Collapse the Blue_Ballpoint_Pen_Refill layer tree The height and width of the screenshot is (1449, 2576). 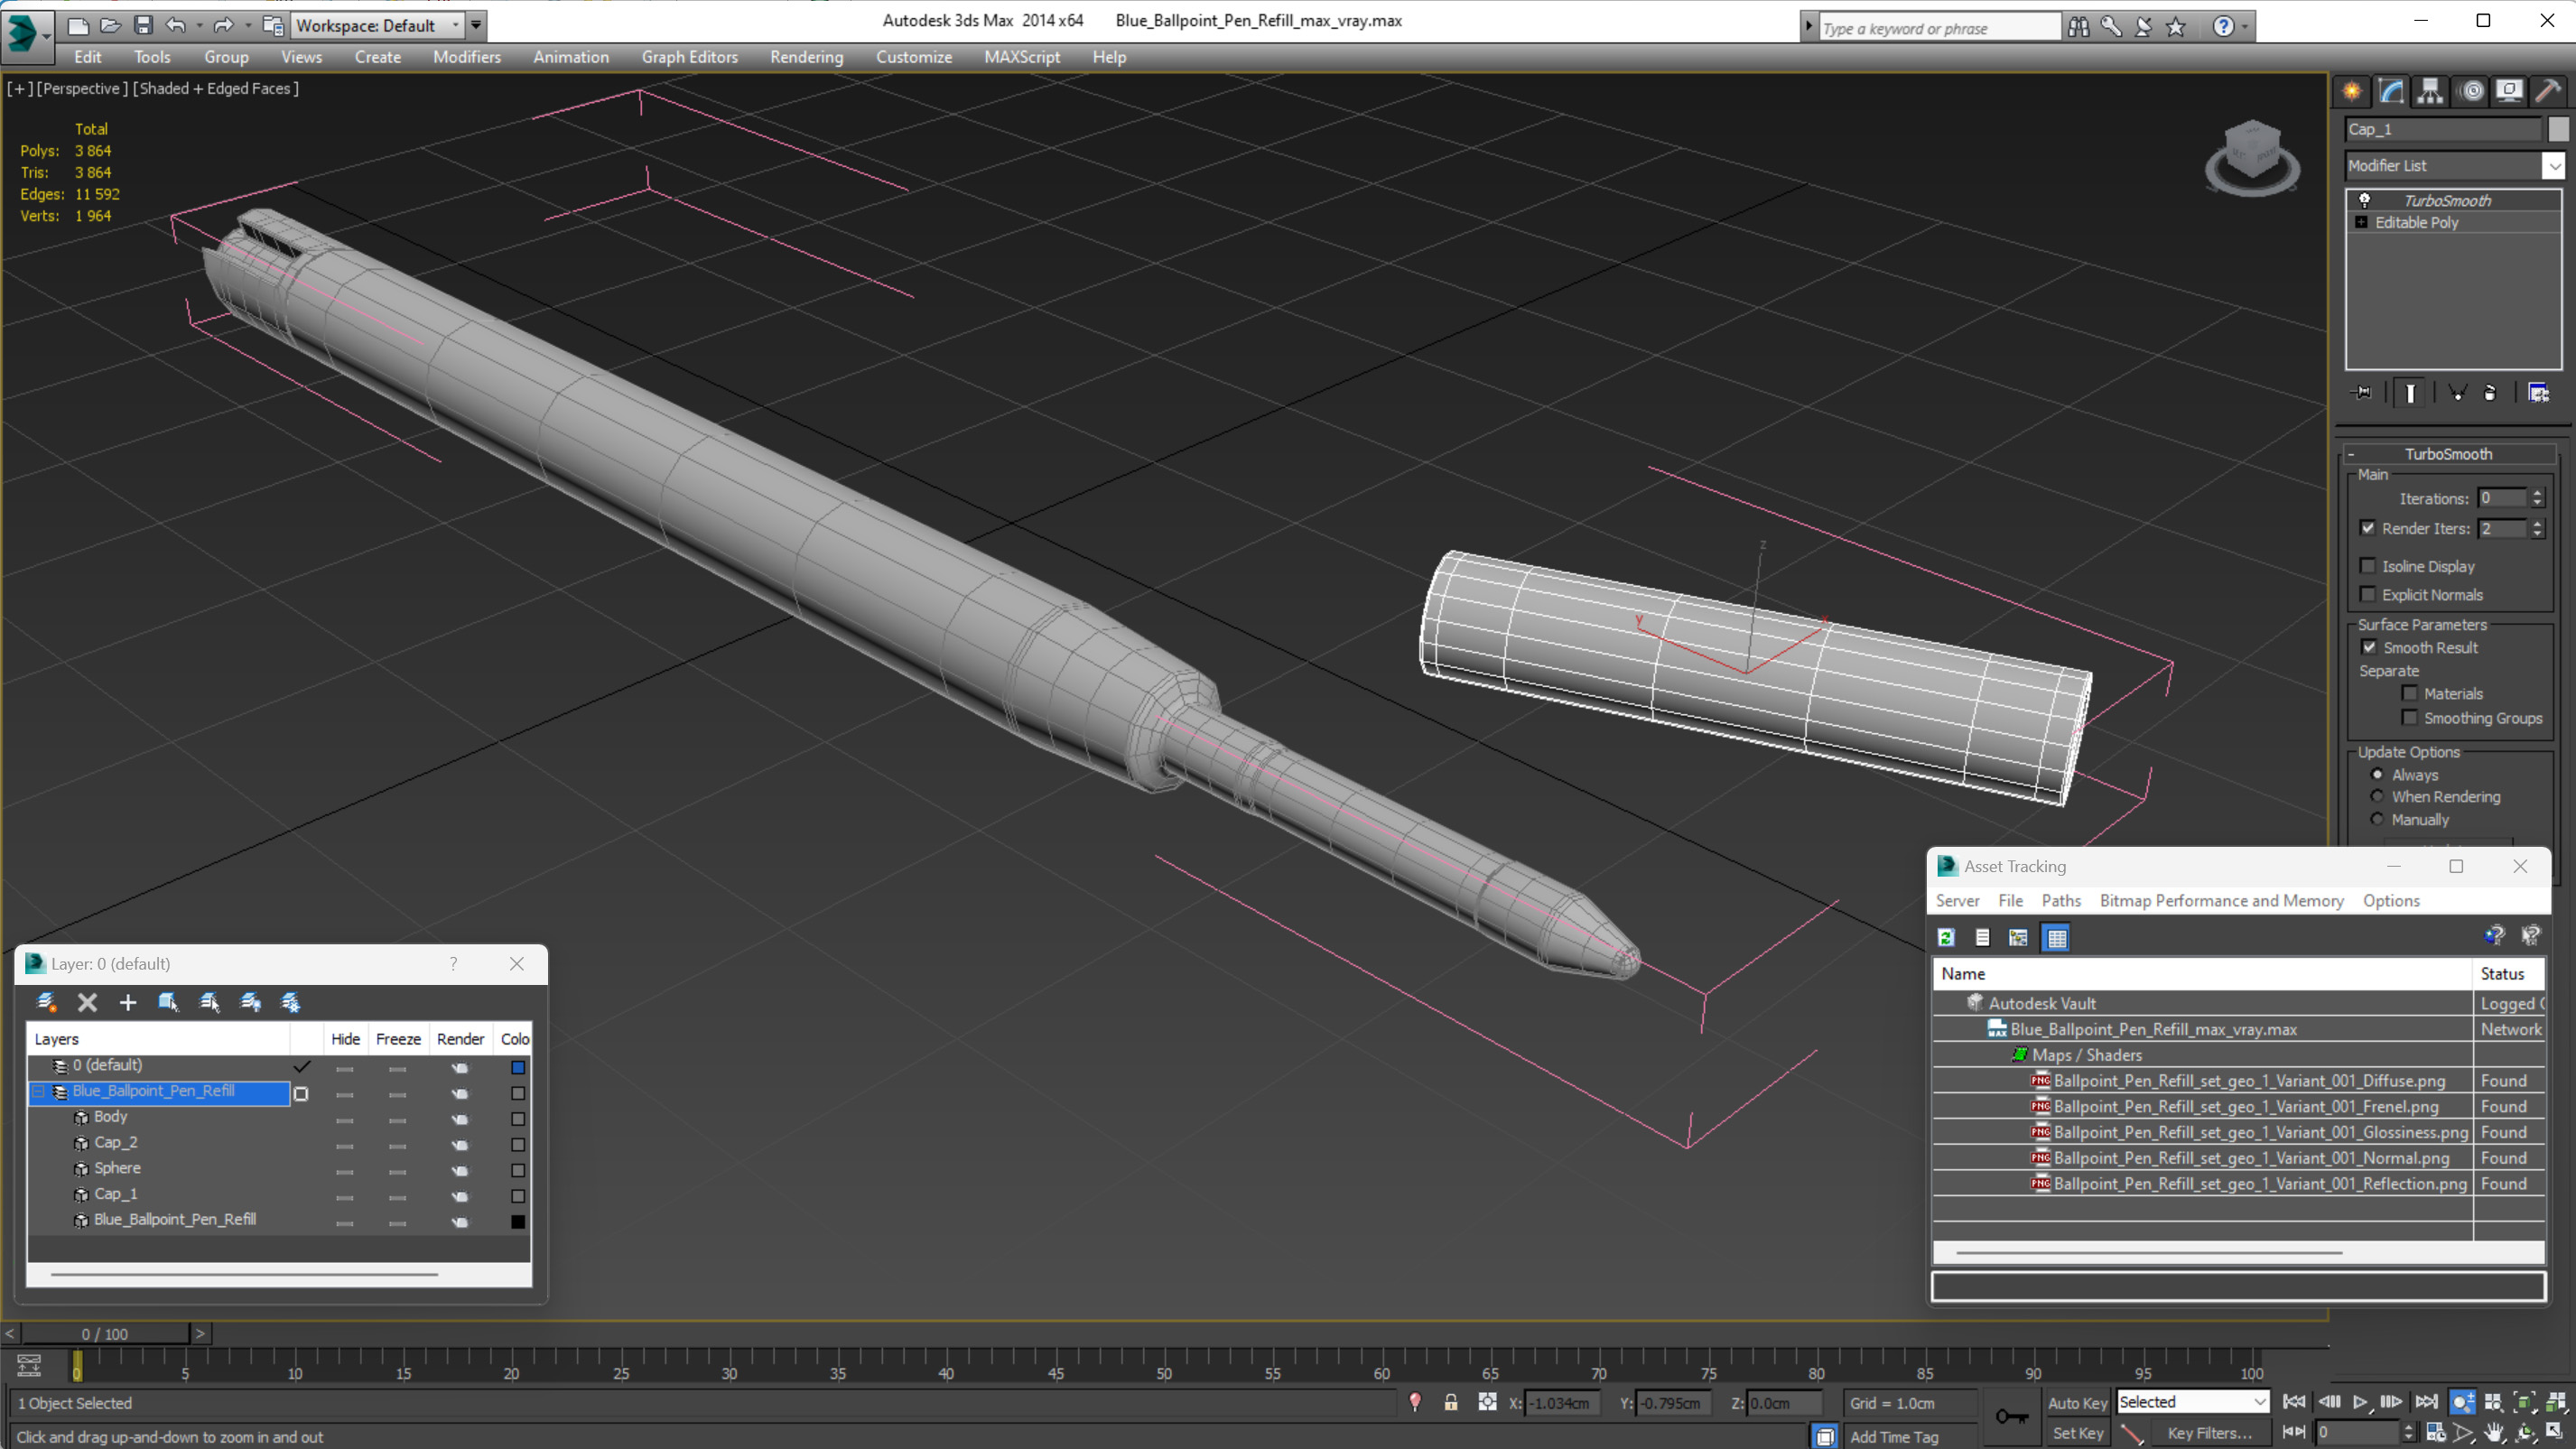[38, 1091]
